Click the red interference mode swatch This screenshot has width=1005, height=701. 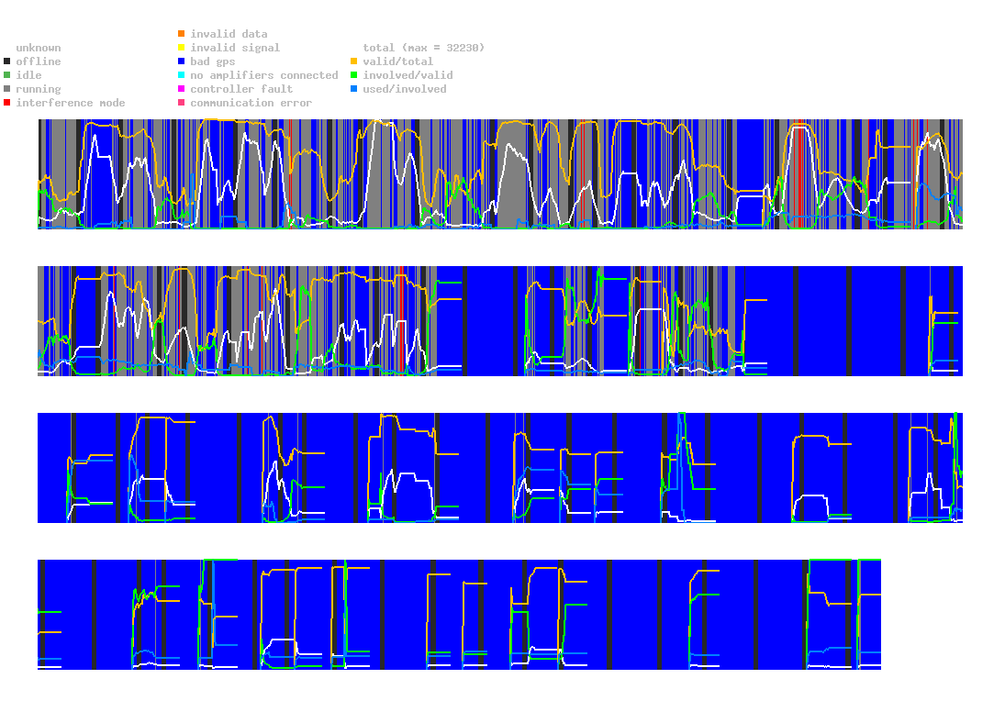coord(7,103)
